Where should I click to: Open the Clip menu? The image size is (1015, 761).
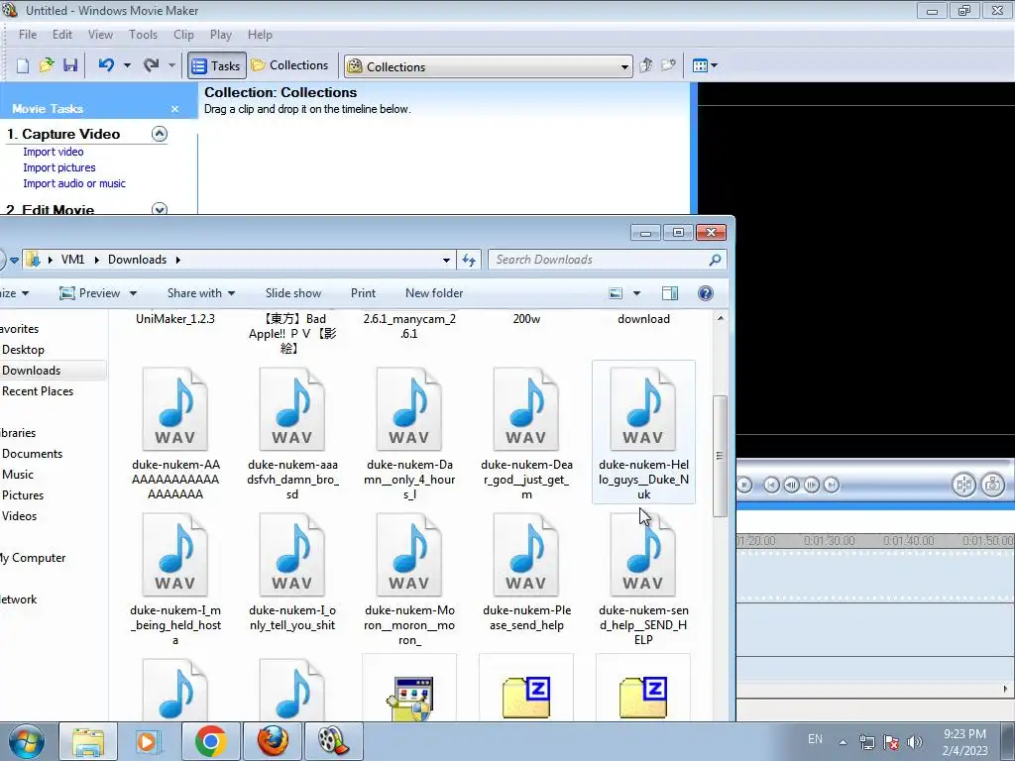(183, 35)
